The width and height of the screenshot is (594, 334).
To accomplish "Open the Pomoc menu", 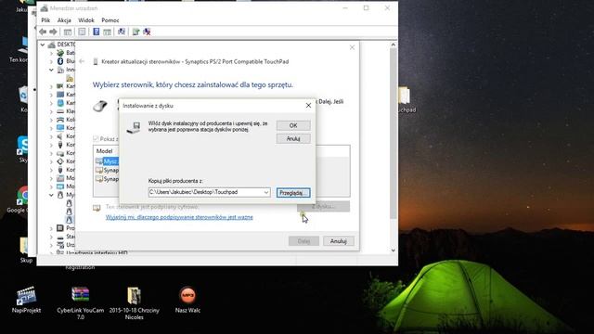I will 110,20.
